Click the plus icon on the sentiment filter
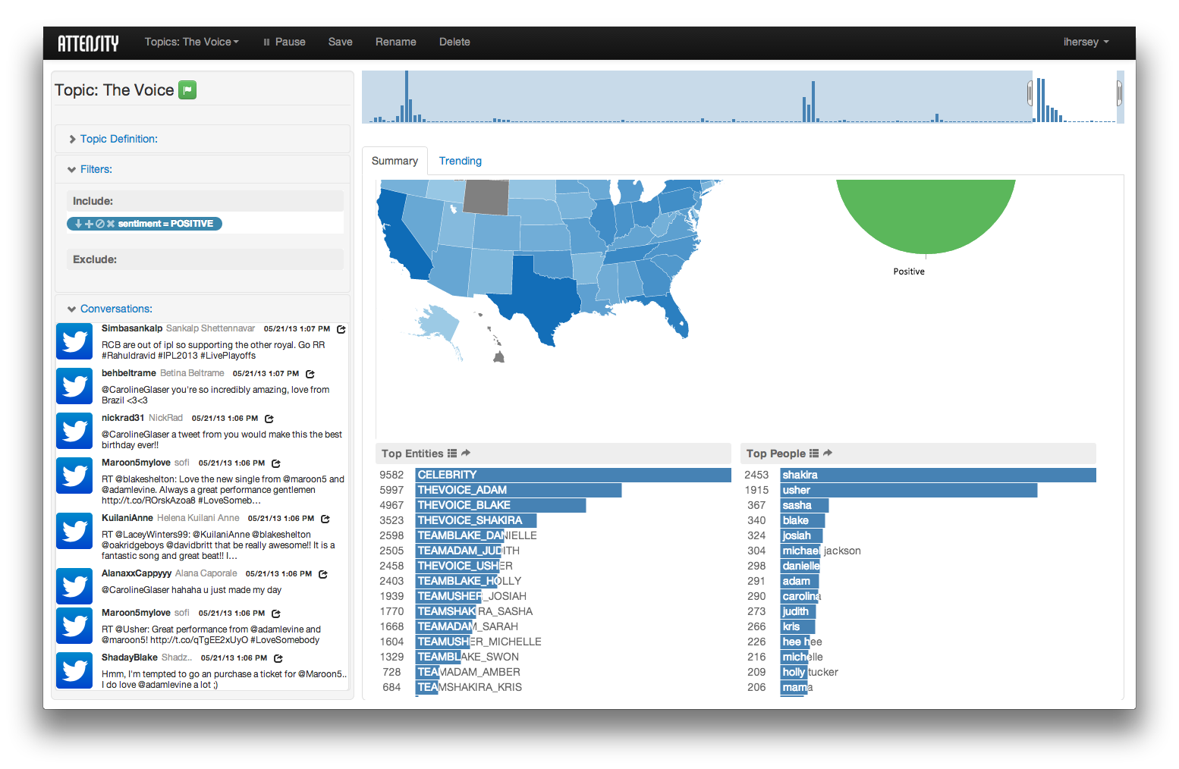 [89, 224]
